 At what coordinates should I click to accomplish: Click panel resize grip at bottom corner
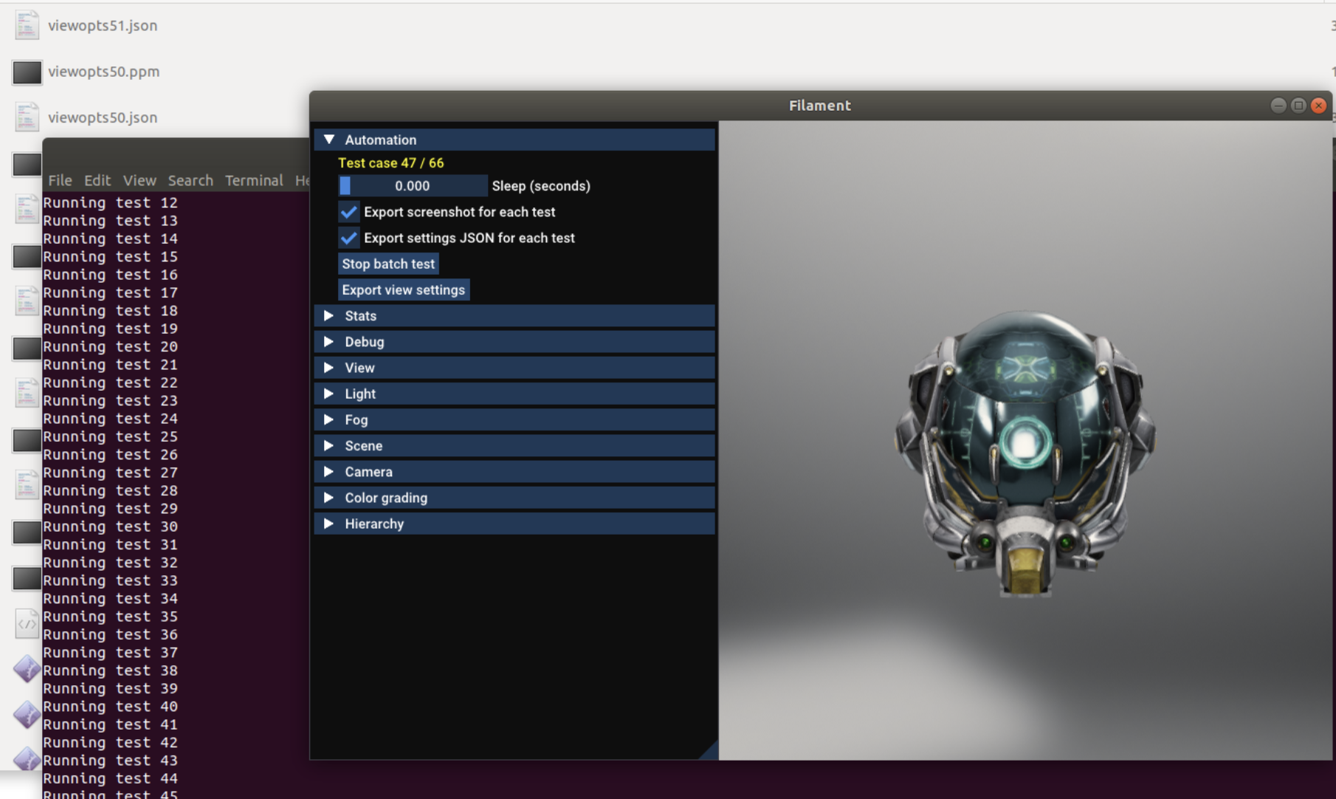click(710, 751)
